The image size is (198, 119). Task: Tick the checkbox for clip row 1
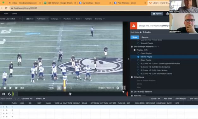pyautogui.click(x=1, y=107)
